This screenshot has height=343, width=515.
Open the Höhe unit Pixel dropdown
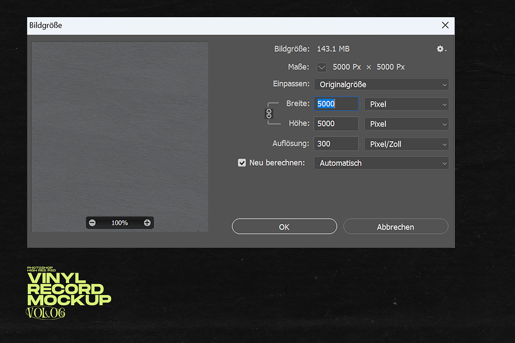coord(406,124)
